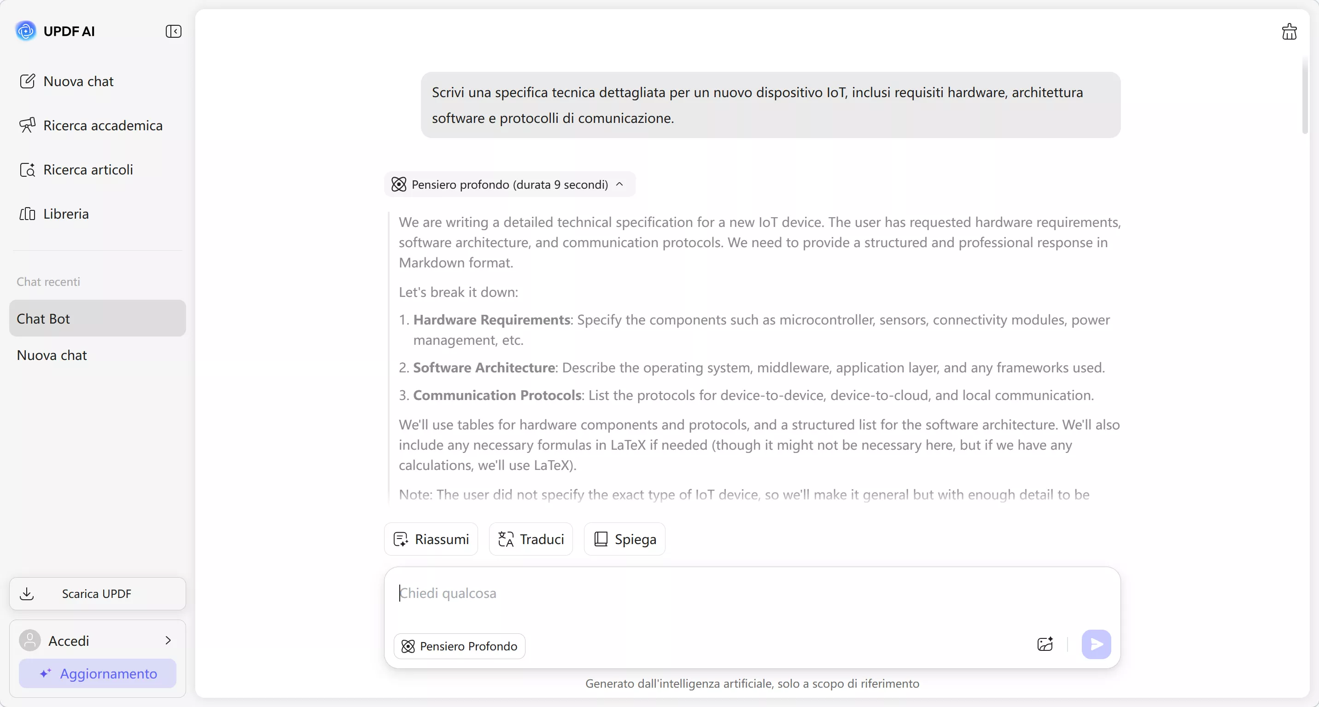1319x707 pixels.
Task: Attach an image to your message
Action: (x=1045, y=644)
